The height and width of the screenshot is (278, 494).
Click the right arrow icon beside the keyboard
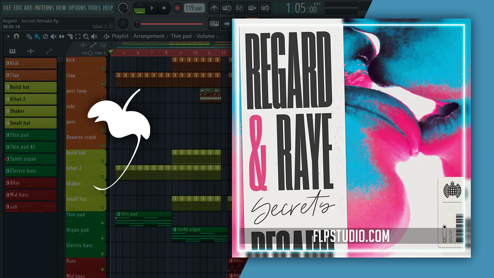(227, 24)
